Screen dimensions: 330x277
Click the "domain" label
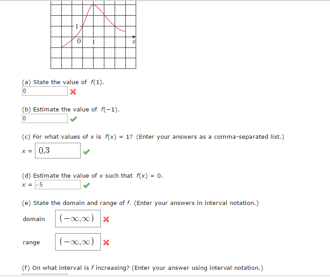pyautogui.click(x=34, y=219)
